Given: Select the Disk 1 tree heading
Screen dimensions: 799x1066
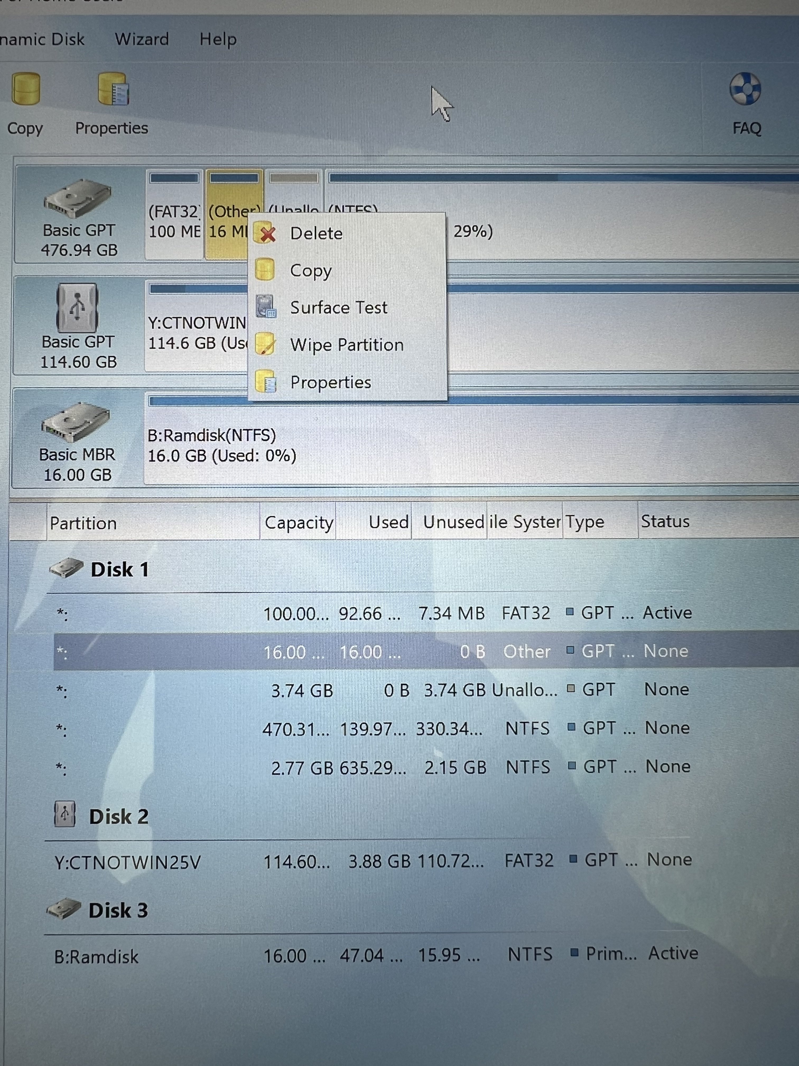Looking at the screenshot, I should tap(119, 570).
